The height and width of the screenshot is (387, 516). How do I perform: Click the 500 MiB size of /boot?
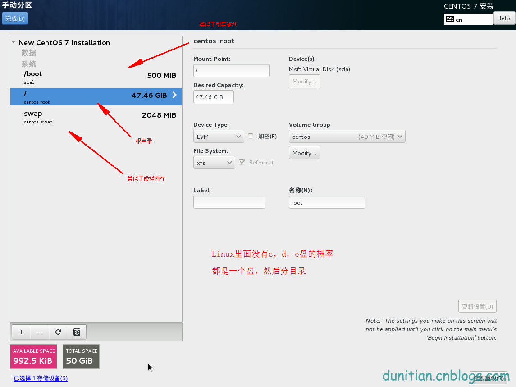[162, 75]
